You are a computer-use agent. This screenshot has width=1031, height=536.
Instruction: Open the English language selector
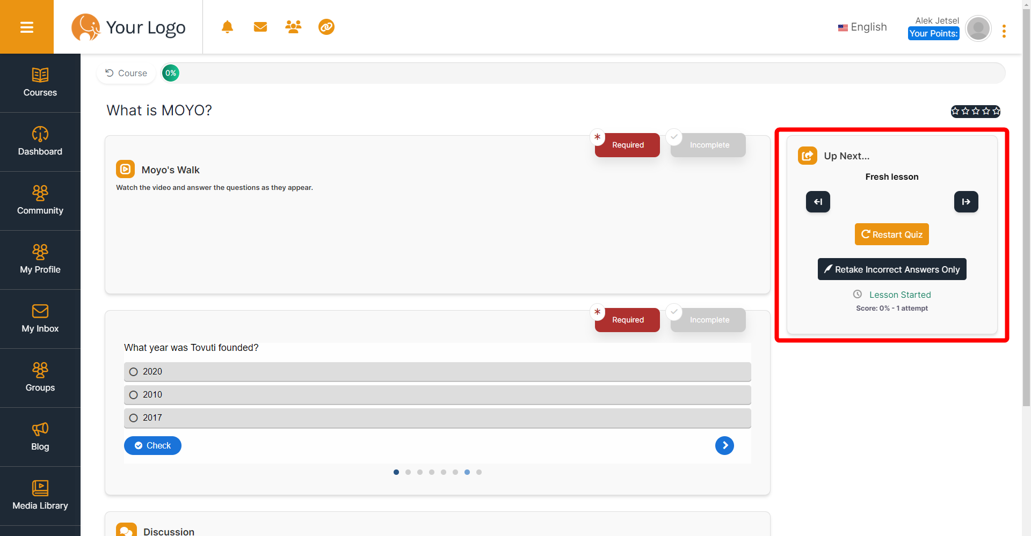click(x=862, y=27)
